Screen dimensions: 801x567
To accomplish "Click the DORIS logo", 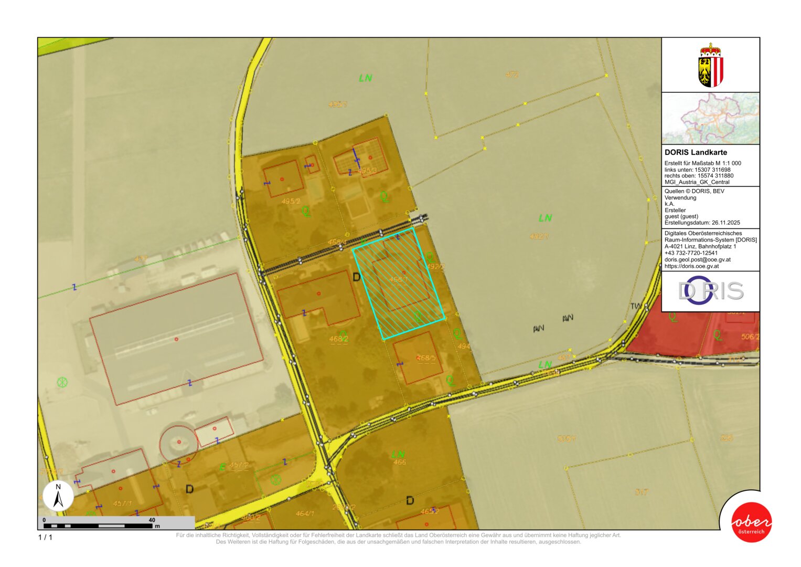I will coord(710,291).
